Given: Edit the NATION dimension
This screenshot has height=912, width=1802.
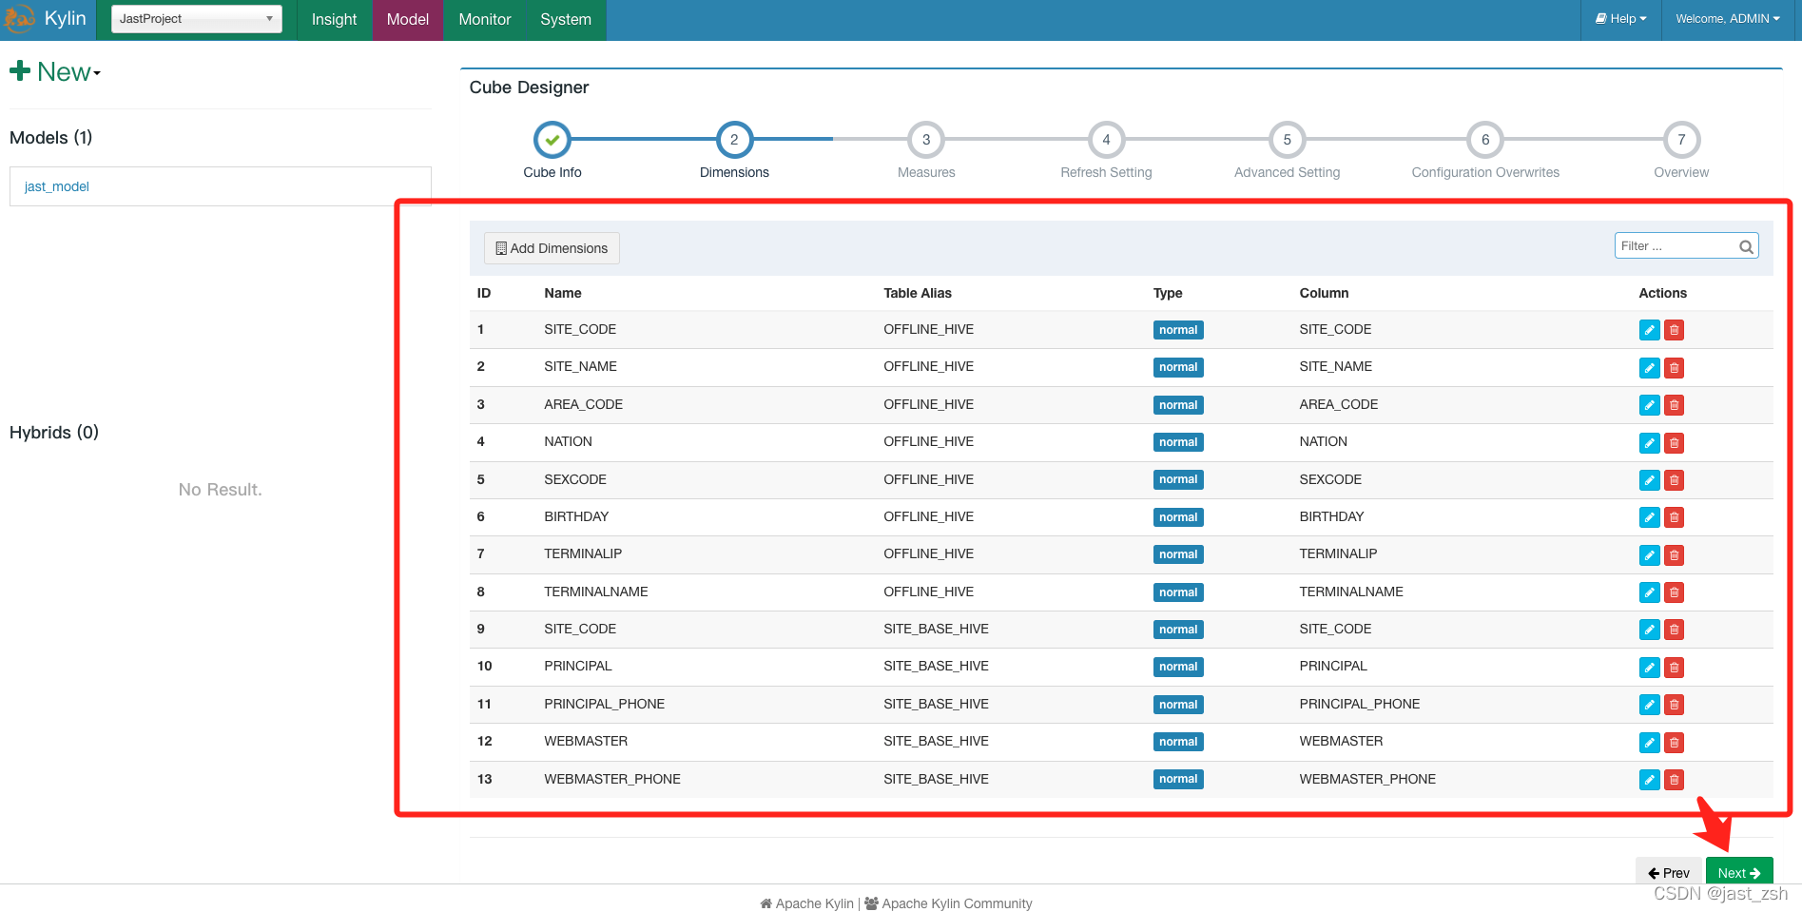Looking at the screenshot, I should [x=1649, y=443].
